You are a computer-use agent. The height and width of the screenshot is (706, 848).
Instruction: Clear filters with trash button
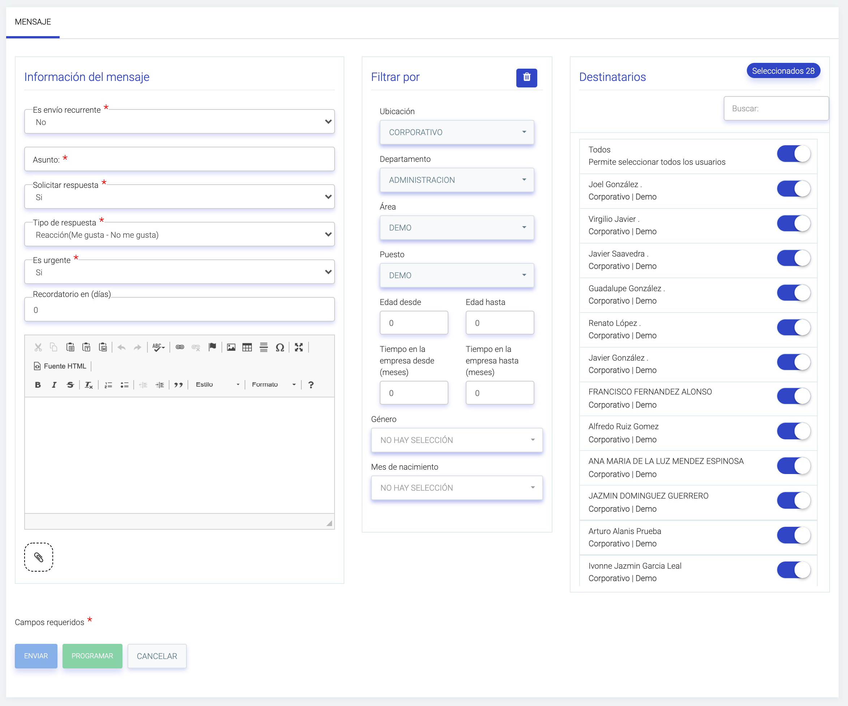pyautogui.click(x=526, y=78)
